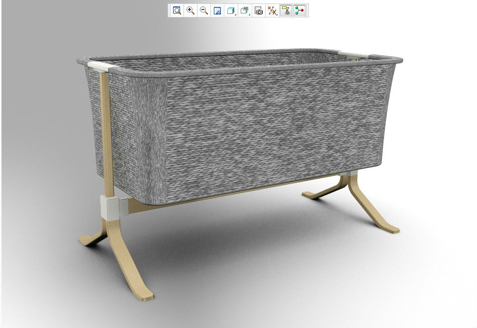Select the white joint on left leg
Image resolution: width=477 pixels, height=328 pixels.
click(x=111, y=207)
